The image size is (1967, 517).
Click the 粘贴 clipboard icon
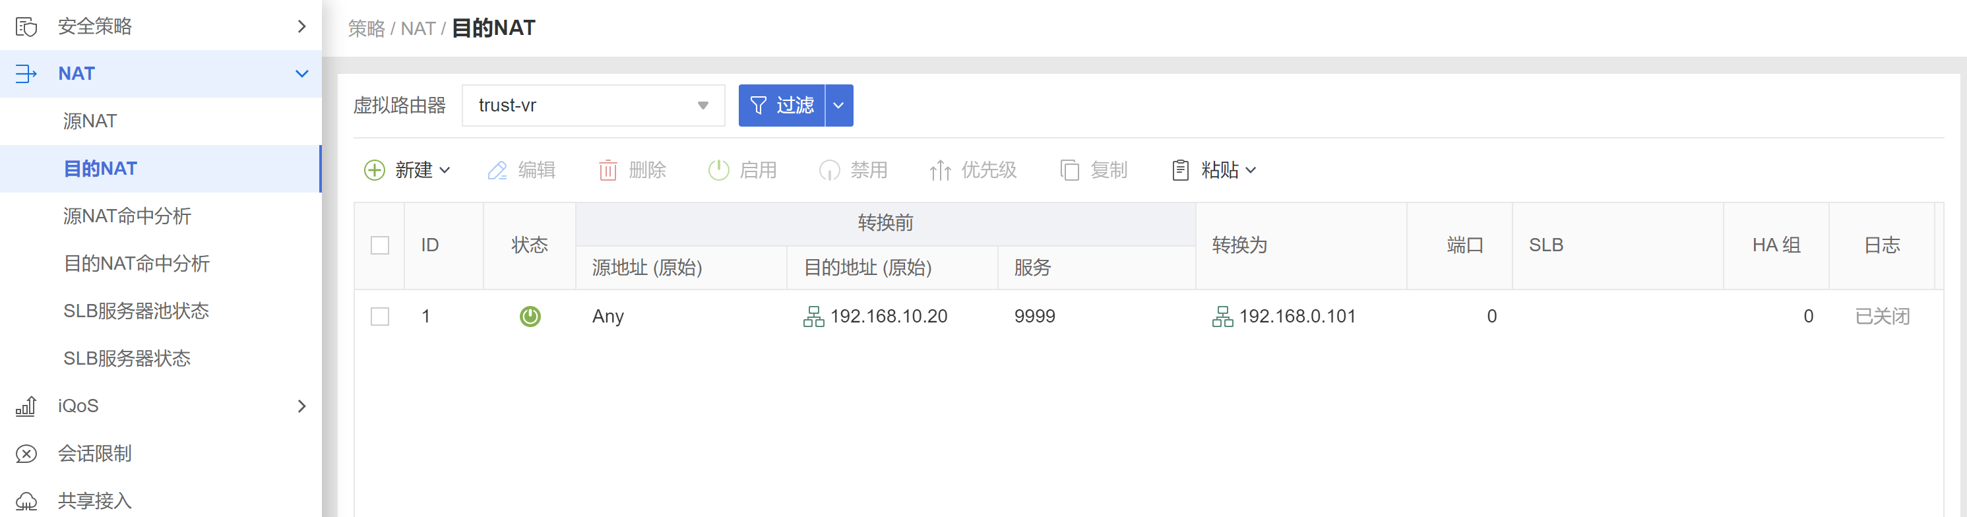1181,170
